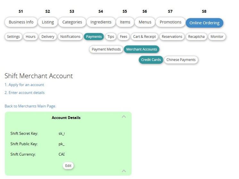Viewport: 239px width, 179px height.
Task: Go to the Recaptcha sub-tab
Action: [196, 36]
